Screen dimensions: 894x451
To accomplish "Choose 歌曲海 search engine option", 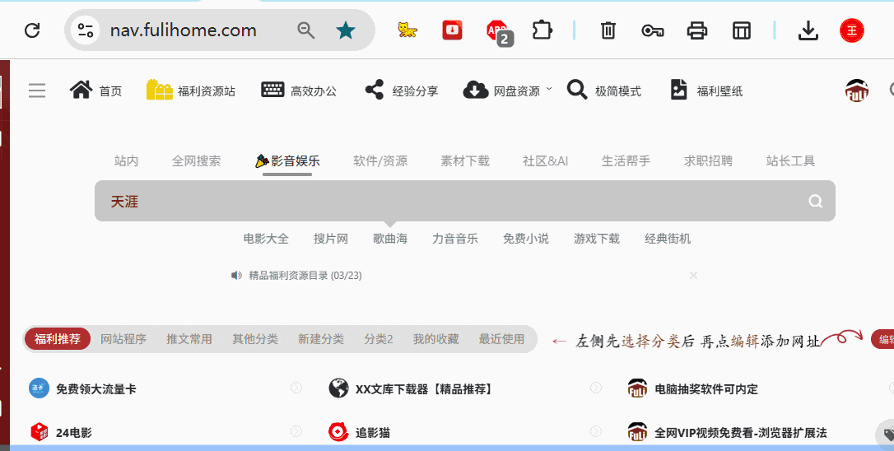I will (x=390, y=239).
